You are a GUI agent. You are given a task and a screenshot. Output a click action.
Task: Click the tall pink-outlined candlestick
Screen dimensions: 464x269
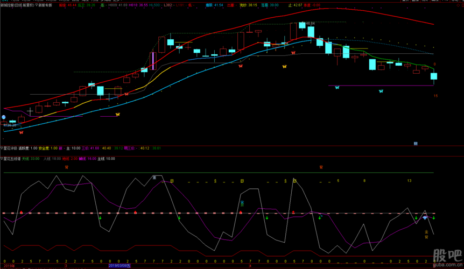[x=153, y=61]
